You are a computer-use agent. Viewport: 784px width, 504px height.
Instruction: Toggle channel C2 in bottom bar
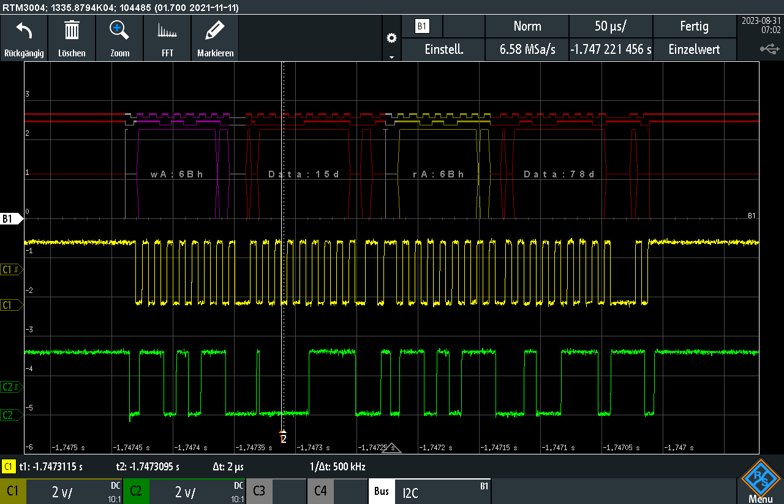coord(136,491)
